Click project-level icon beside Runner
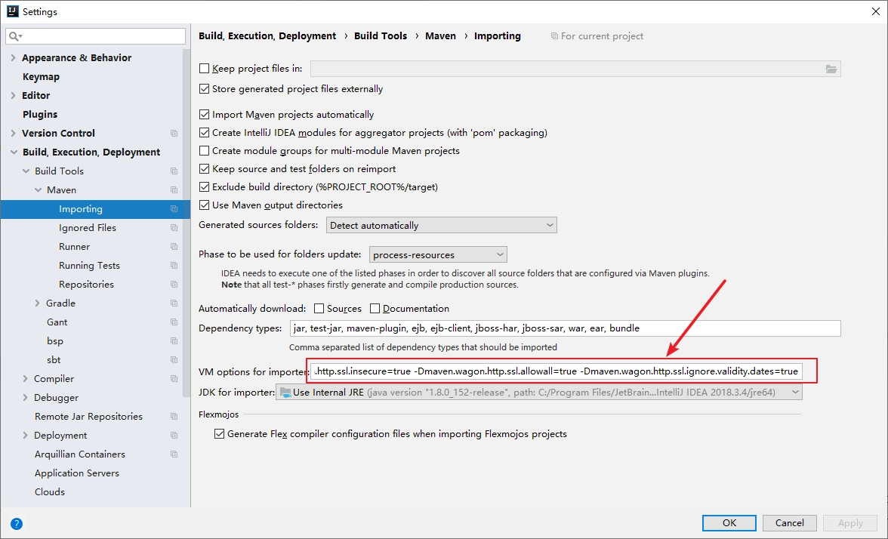Image resolution: width=888 pixels, height=539 pixels. click(x=174, y=247)
